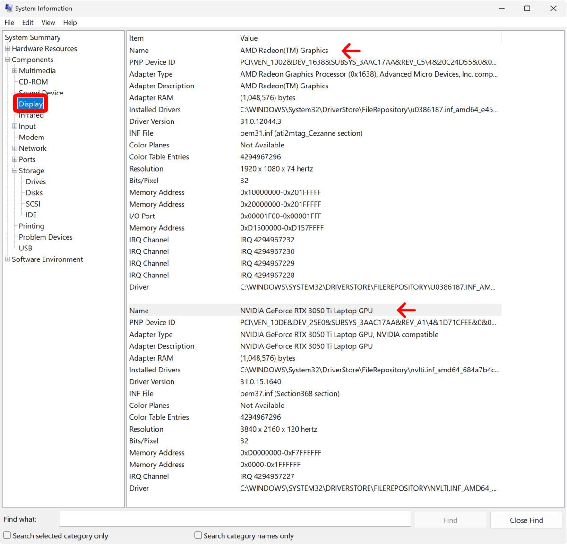This screenshot has height=544, width=567.
Task: Expand the Multimedia node
Action: (x=15, y=70)
